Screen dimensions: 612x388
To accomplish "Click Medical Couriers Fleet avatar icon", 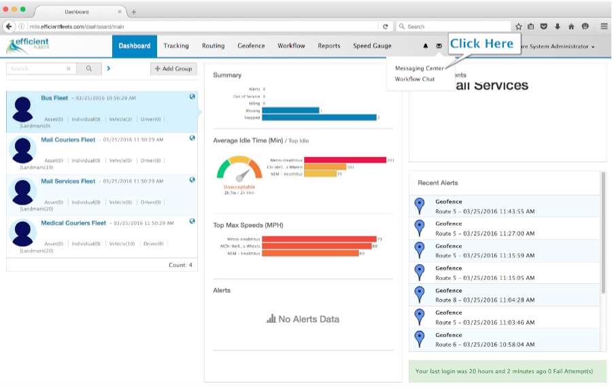I will pos(22,233).
